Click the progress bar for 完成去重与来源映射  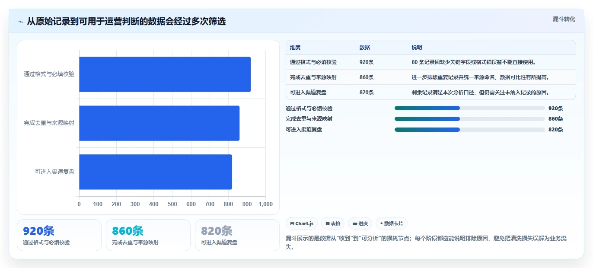[469, 119]
